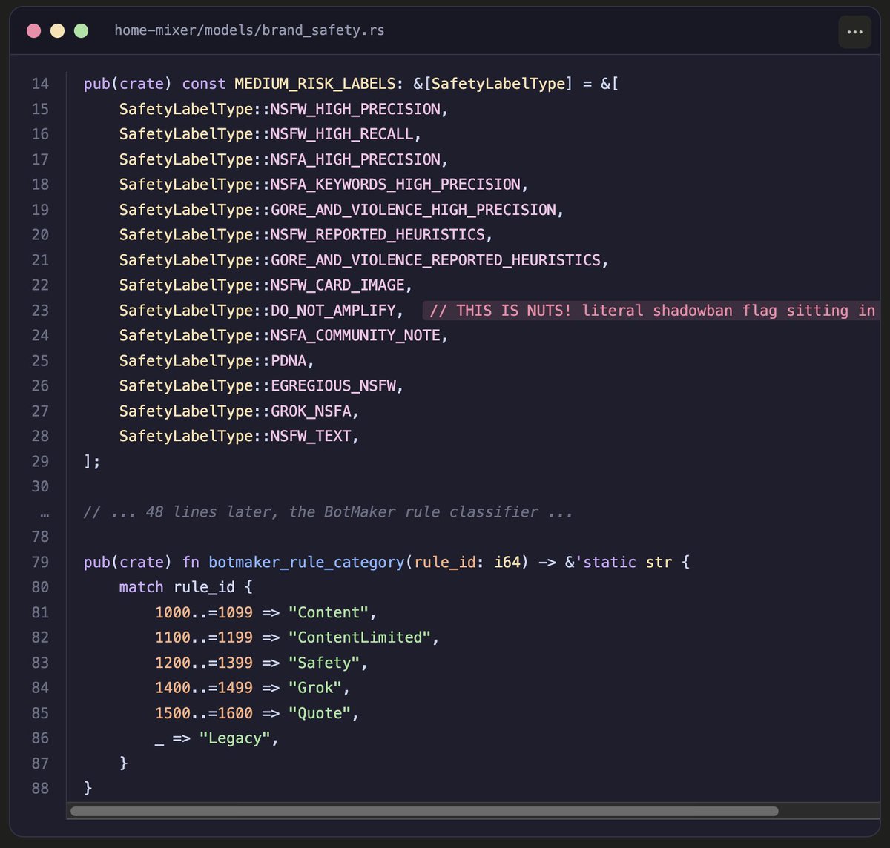Click GORE_AND_VIOLENCE_HIGH_PRECISION on line 19
Screen dimensions: 890x848
tap(413, 210)
